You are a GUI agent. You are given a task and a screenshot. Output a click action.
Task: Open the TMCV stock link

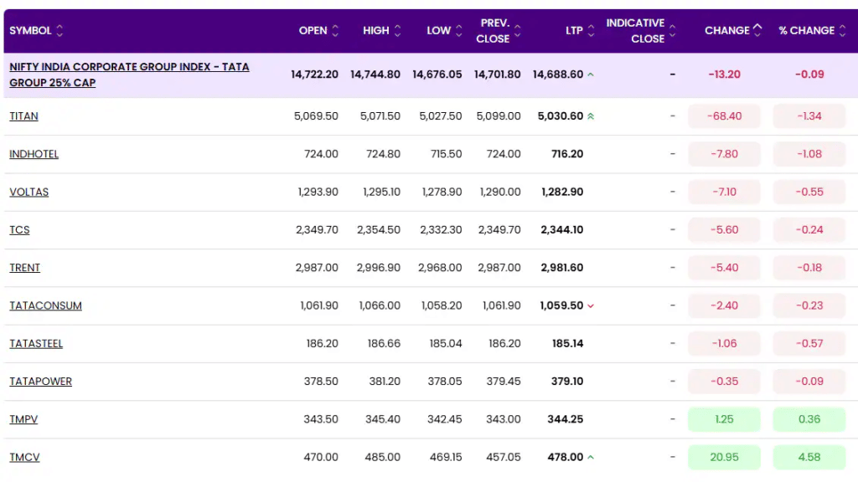tap(24, 457)
